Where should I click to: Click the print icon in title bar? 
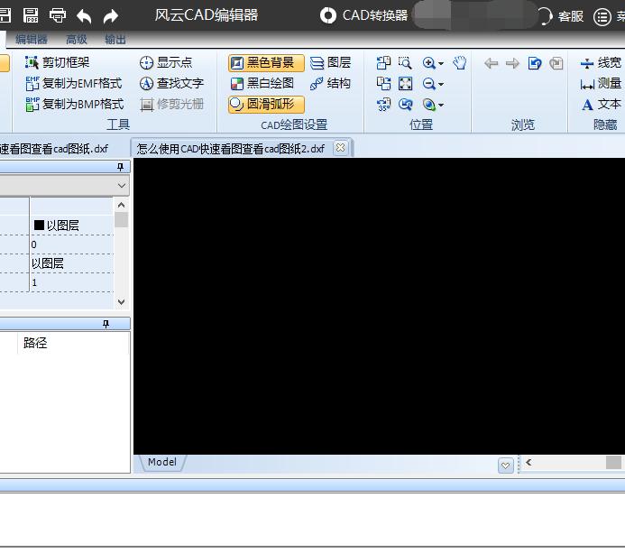58,15
